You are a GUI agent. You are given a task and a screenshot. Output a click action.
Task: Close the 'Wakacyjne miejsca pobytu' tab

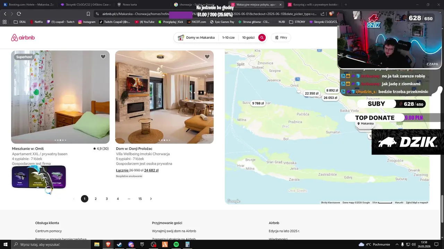point(280,4)
